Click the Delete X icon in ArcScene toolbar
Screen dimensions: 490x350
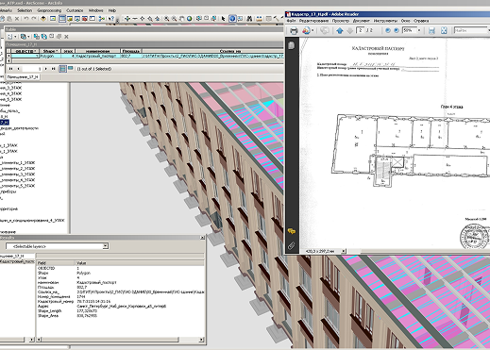click(x=17, y=19)
